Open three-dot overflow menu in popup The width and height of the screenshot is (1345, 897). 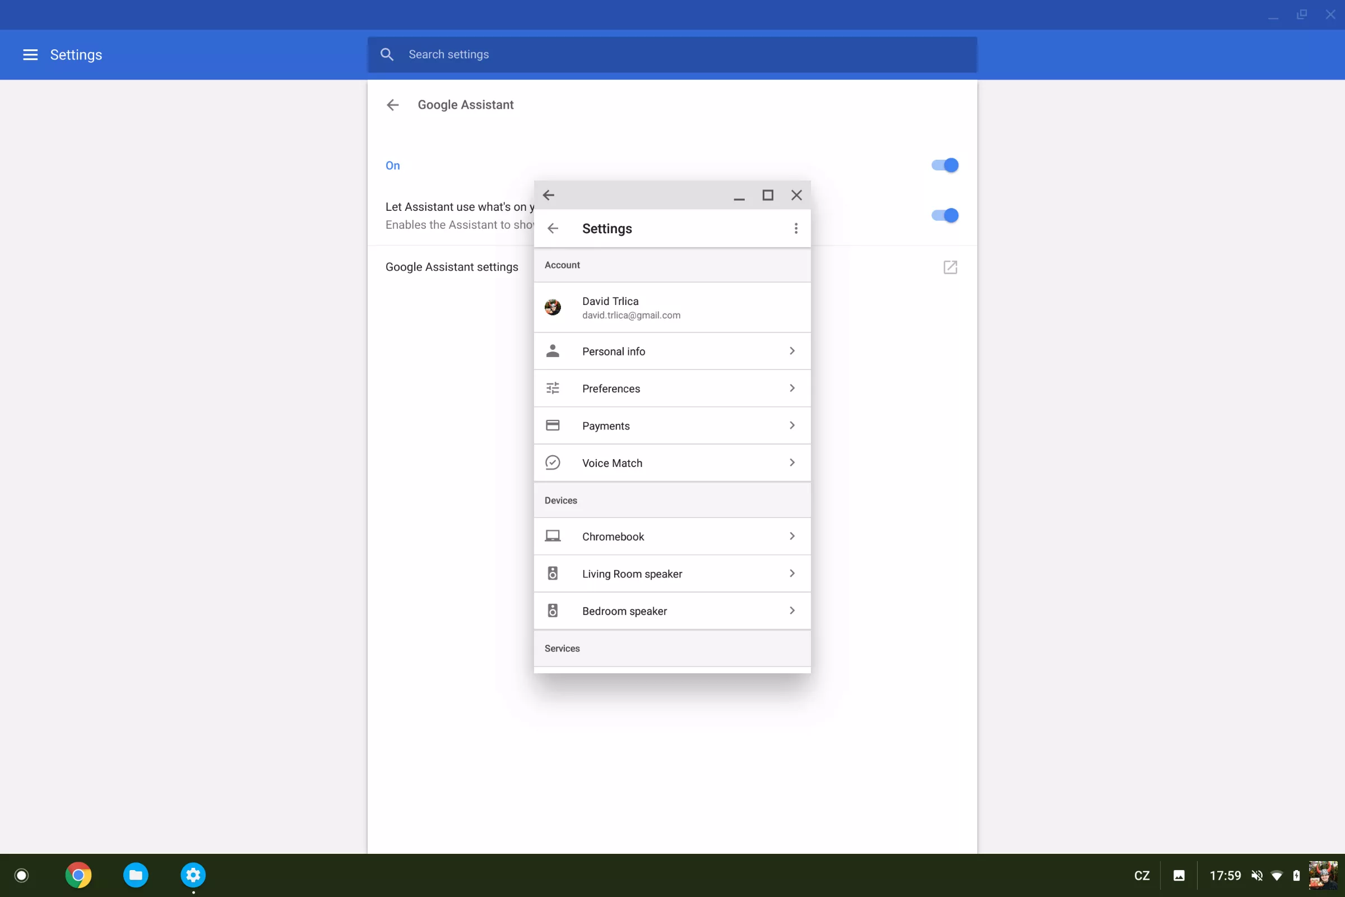click(x=795, y=229)
